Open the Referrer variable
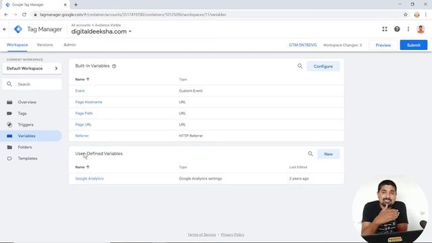Screen dimensions: 432x243 (x=82, y=136)
